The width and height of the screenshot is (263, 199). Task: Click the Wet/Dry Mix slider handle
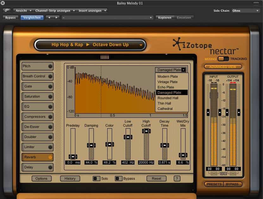[183, 155]
